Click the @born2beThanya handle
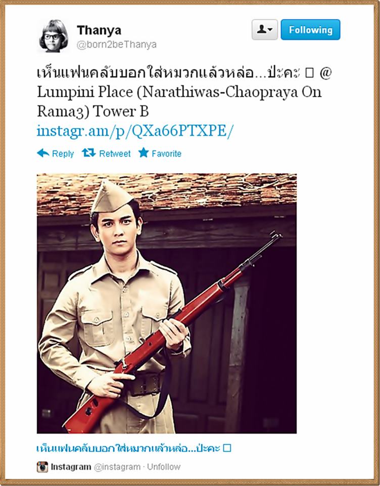The image size is (380, 486). pos(117,45)
